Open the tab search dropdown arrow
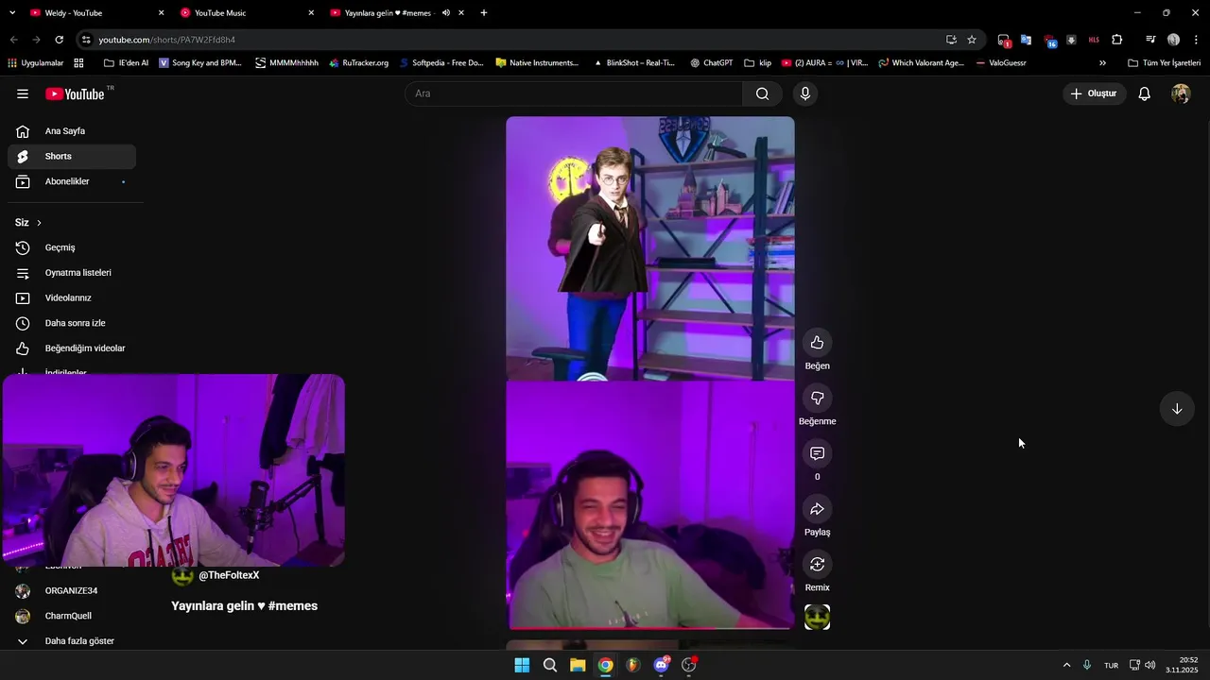This screenshot has height=680, width=1210. [12, 13]
